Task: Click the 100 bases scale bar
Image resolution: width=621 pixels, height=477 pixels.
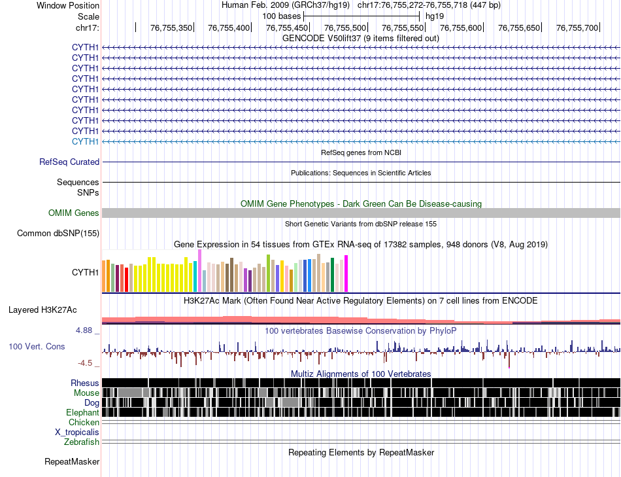Action: [x=361, y=16]
